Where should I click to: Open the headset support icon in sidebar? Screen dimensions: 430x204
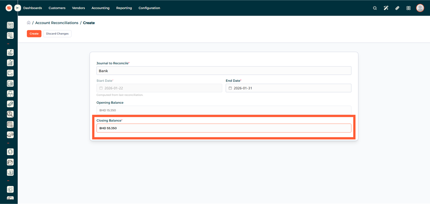coord(10,152)
